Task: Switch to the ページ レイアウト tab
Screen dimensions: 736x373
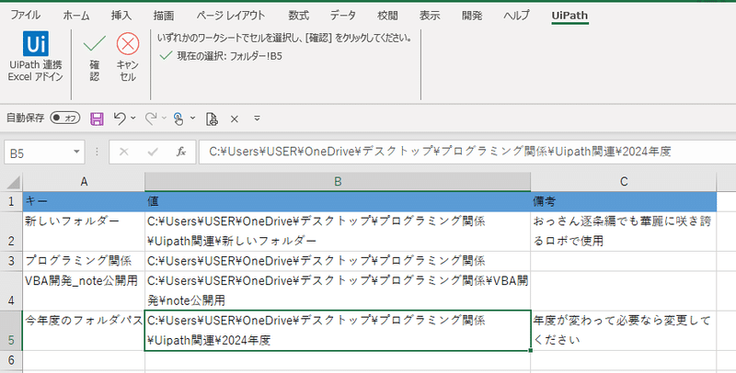Action: 231,15
